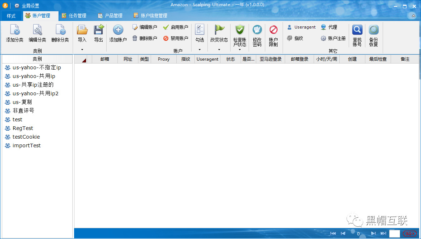
Task: Click the 状态 column header
Action: 230,59
